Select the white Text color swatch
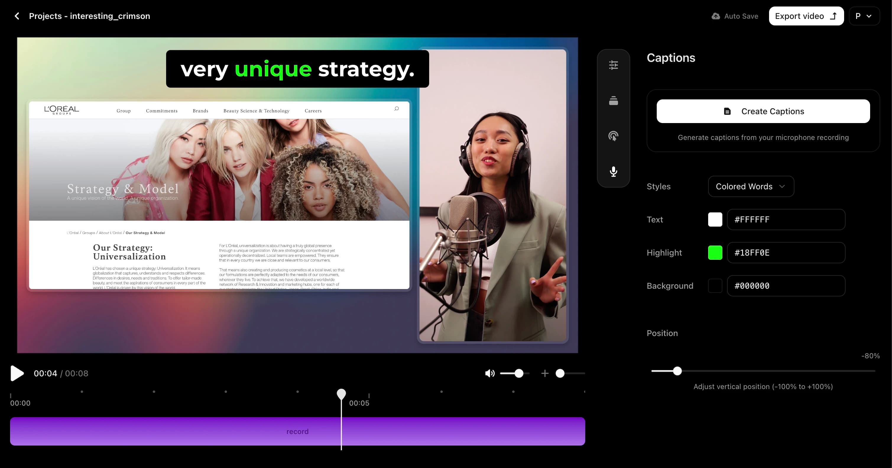 715,220
